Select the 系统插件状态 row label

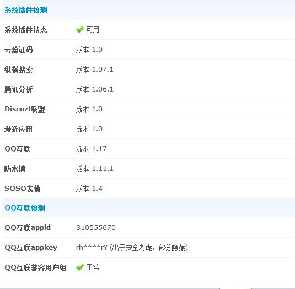26,30
